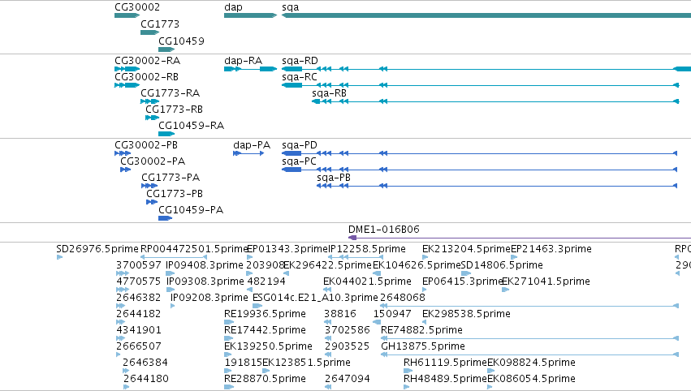
Task: Click the CG1773 gene arrow
Action: [150, 32]
